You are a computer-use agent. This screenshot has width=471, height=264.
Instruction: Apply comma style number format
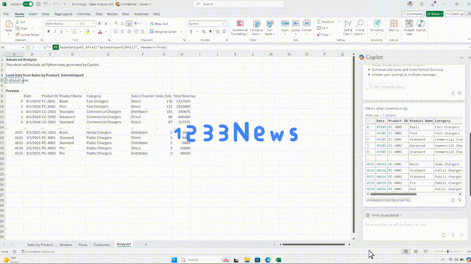click(x=210, y=31)
